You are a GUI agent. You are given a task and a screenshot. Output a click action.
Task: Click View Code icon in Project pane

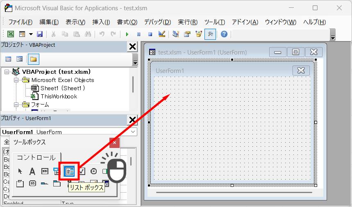8,59
